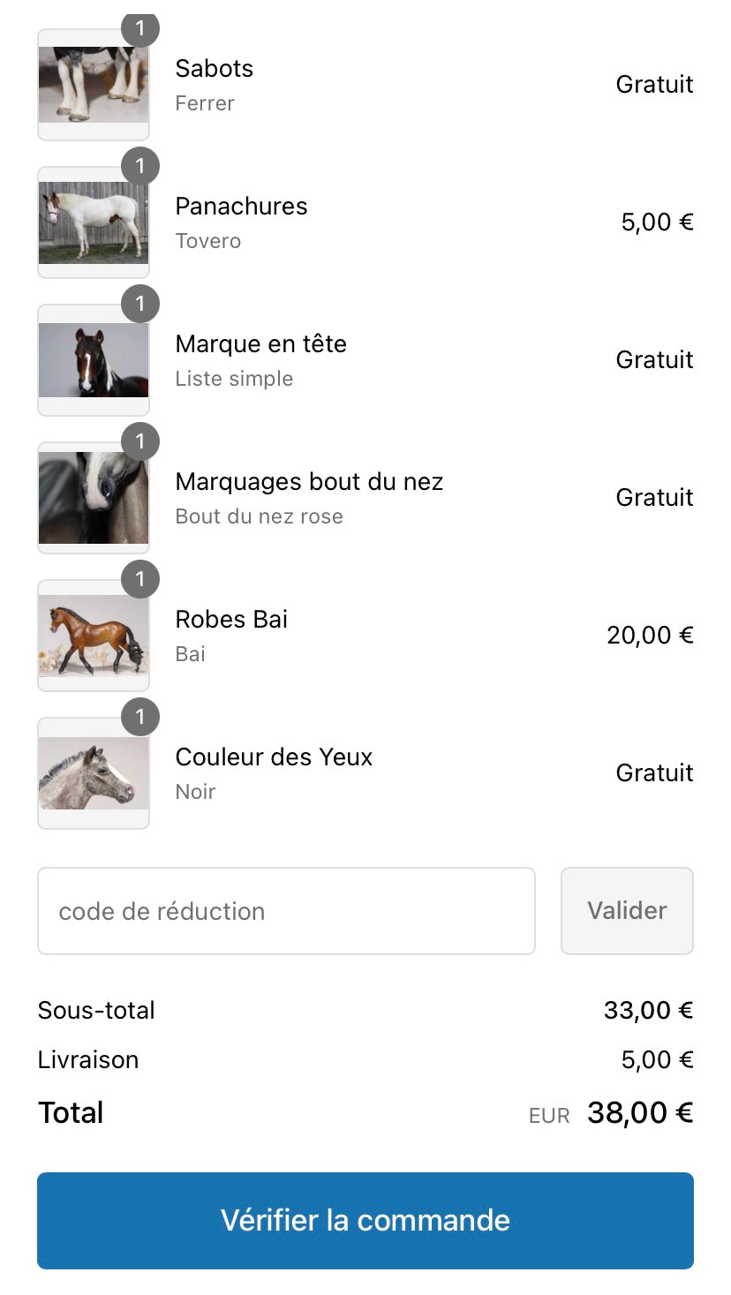Click the Marquages bout du nez thumbnail
This screenshot has width=731, height=1295.
click(x=93, y=499)
